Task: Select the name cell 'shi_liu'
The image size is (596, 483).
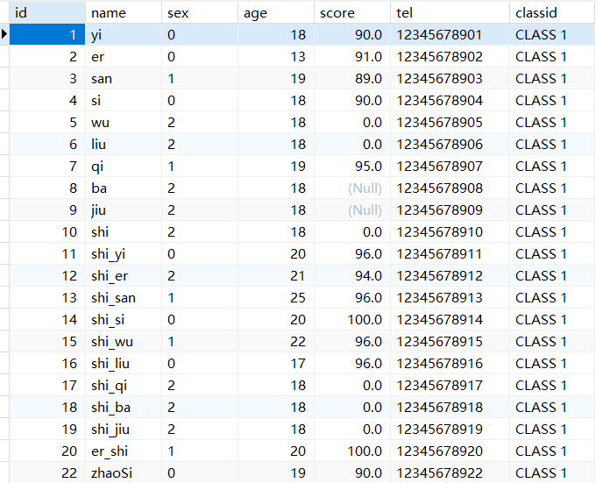Action: click(x=124, y=363)
